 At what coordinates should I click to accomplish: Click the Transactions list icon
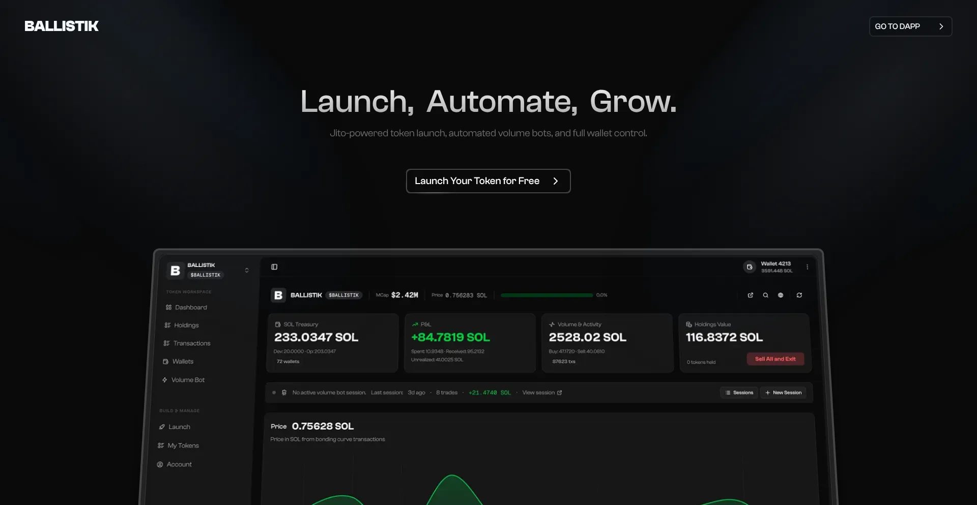[166, 343]
